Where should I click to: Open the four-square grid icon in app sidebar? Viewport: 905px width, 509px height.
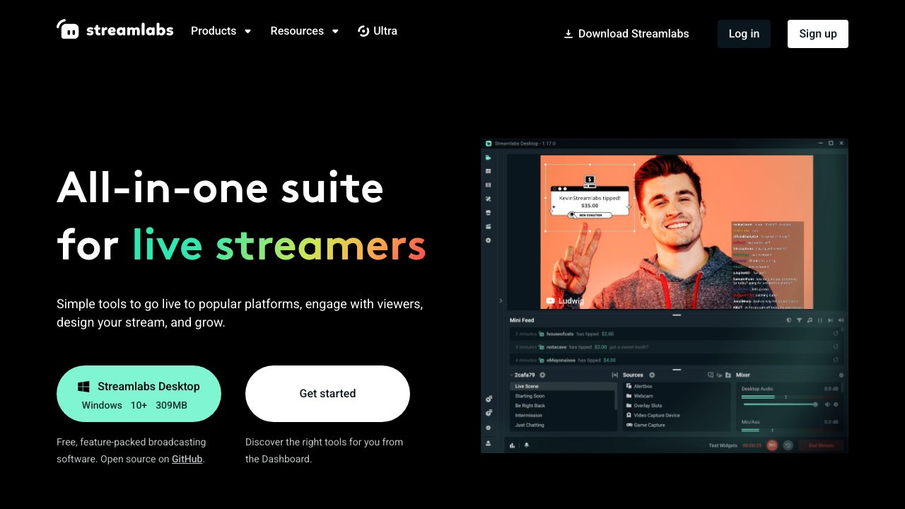(x=489, y=171)
